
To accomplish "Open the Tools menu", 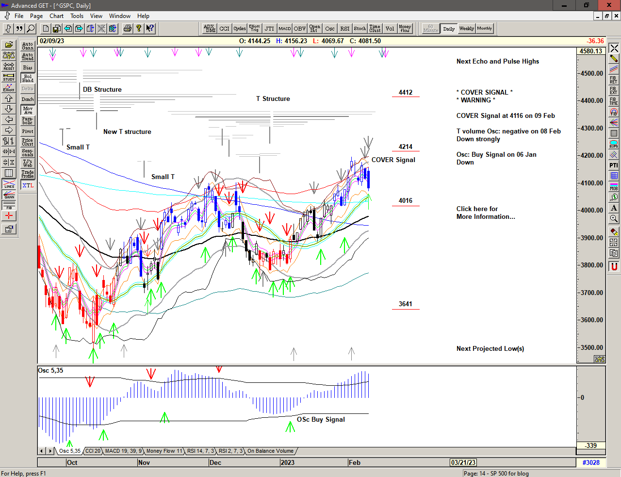I will pos(77,16).
